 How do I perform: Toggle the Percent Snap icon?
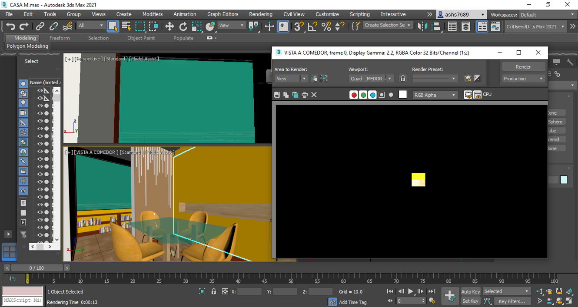[x=326, y=26]
